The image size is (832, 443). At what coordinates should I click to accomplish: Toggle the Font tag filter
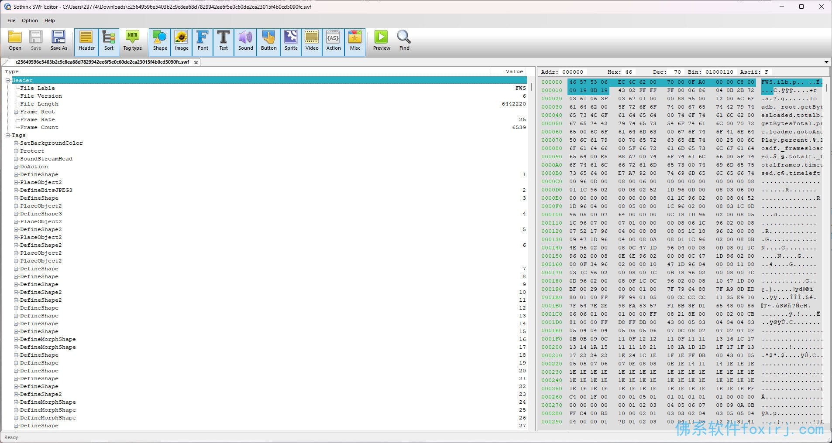tap(203, 42)
